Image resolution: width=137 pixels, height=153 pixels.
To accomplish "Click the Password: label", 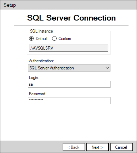I will tap(38, 94).
